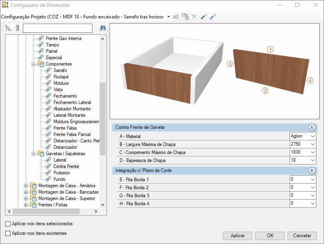Viewport: 324px width, 244px height.
Task: Open the Largura Máxima de Chapa dropdown
Action: tap(313, 144)
